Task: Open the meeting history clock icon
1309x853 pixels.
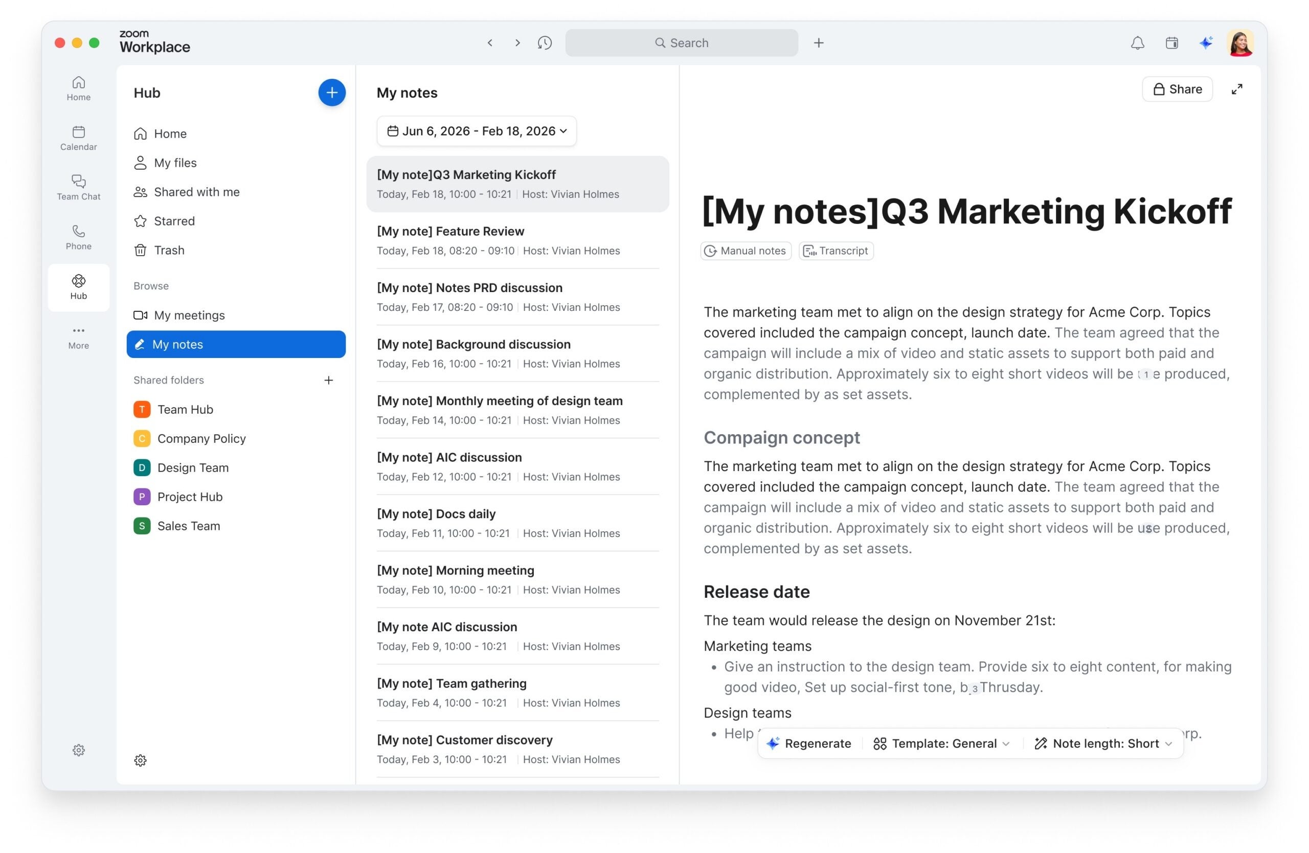Action: coord(545,43)
